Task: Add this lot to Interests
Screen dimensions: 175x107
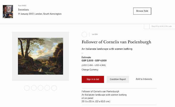Action: click(x=144, y=79)
